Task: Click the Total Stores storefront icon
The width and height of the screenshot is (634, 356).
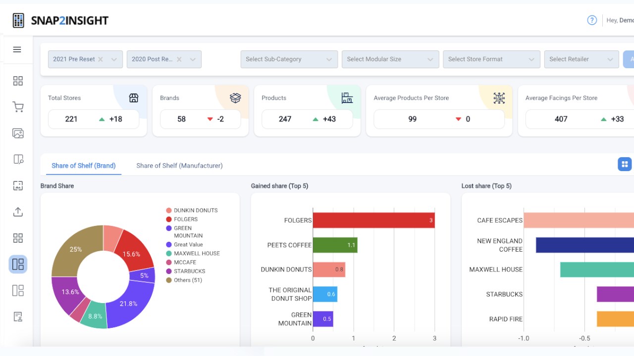Action: coord(134,98)
